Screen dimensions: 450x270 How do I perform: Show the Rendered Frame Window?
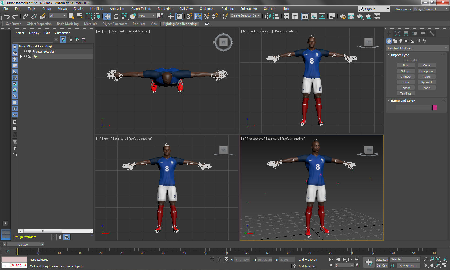[351, 17]
